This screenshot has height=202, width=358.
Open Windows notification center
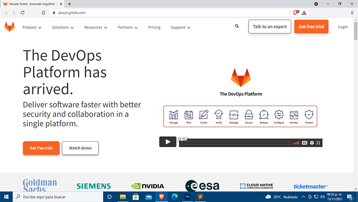[x=350, y=197]
